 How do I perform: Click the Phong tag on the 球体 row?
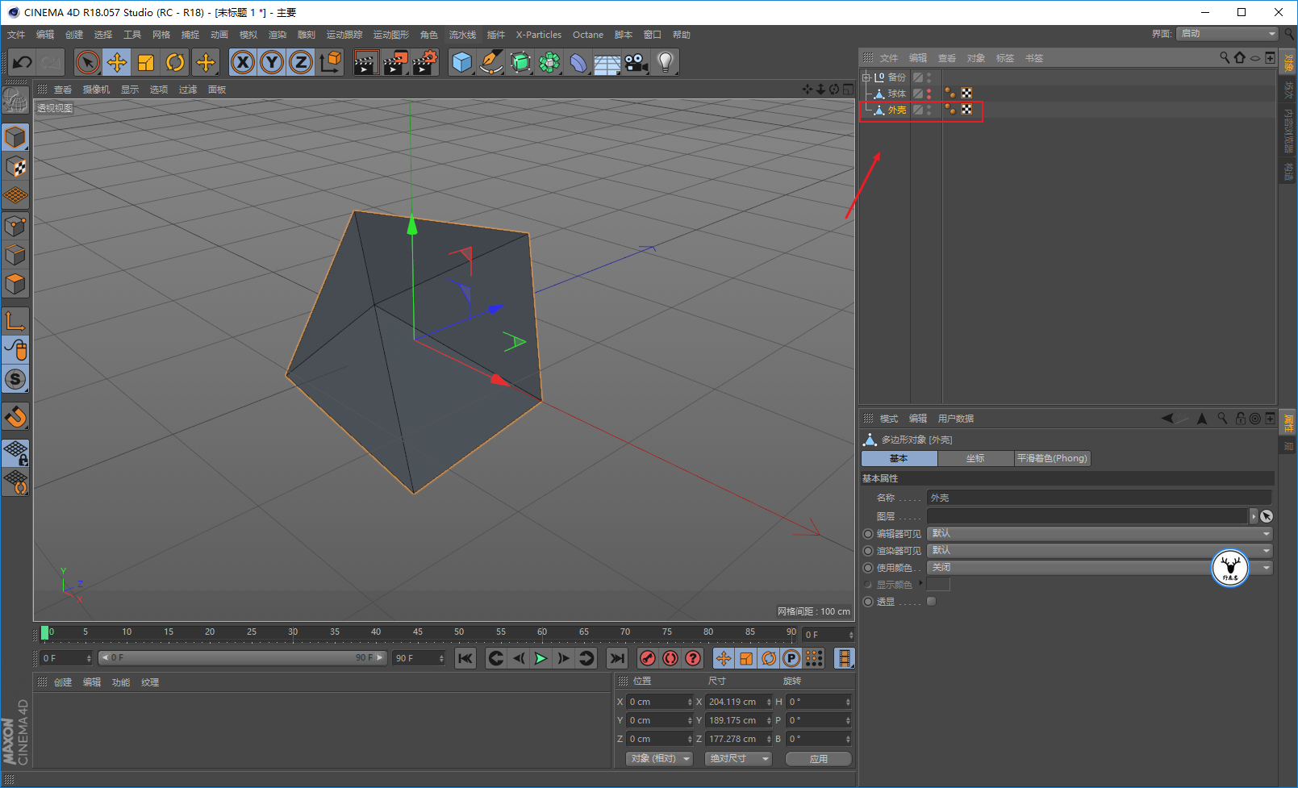(x=950, y=94)
